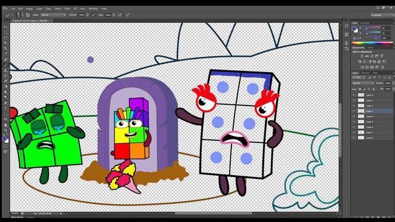Select the Shape tool
The image size is (395, 222).
coord(6,119)
